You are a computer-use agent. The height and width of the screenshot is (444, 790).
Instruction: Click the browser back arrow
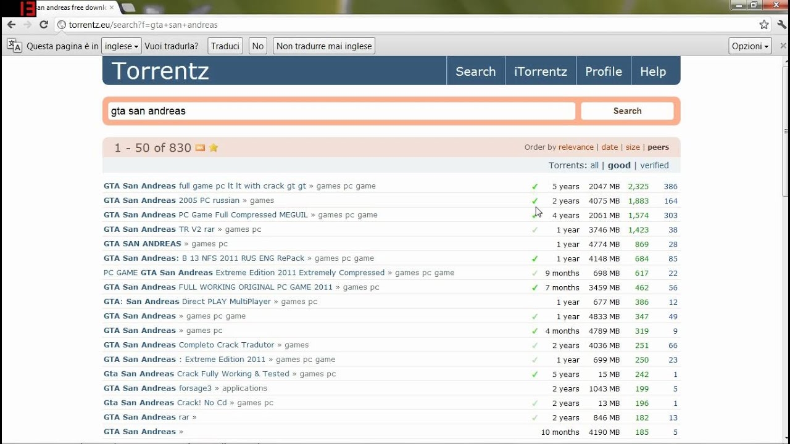[x=11, y=25]
